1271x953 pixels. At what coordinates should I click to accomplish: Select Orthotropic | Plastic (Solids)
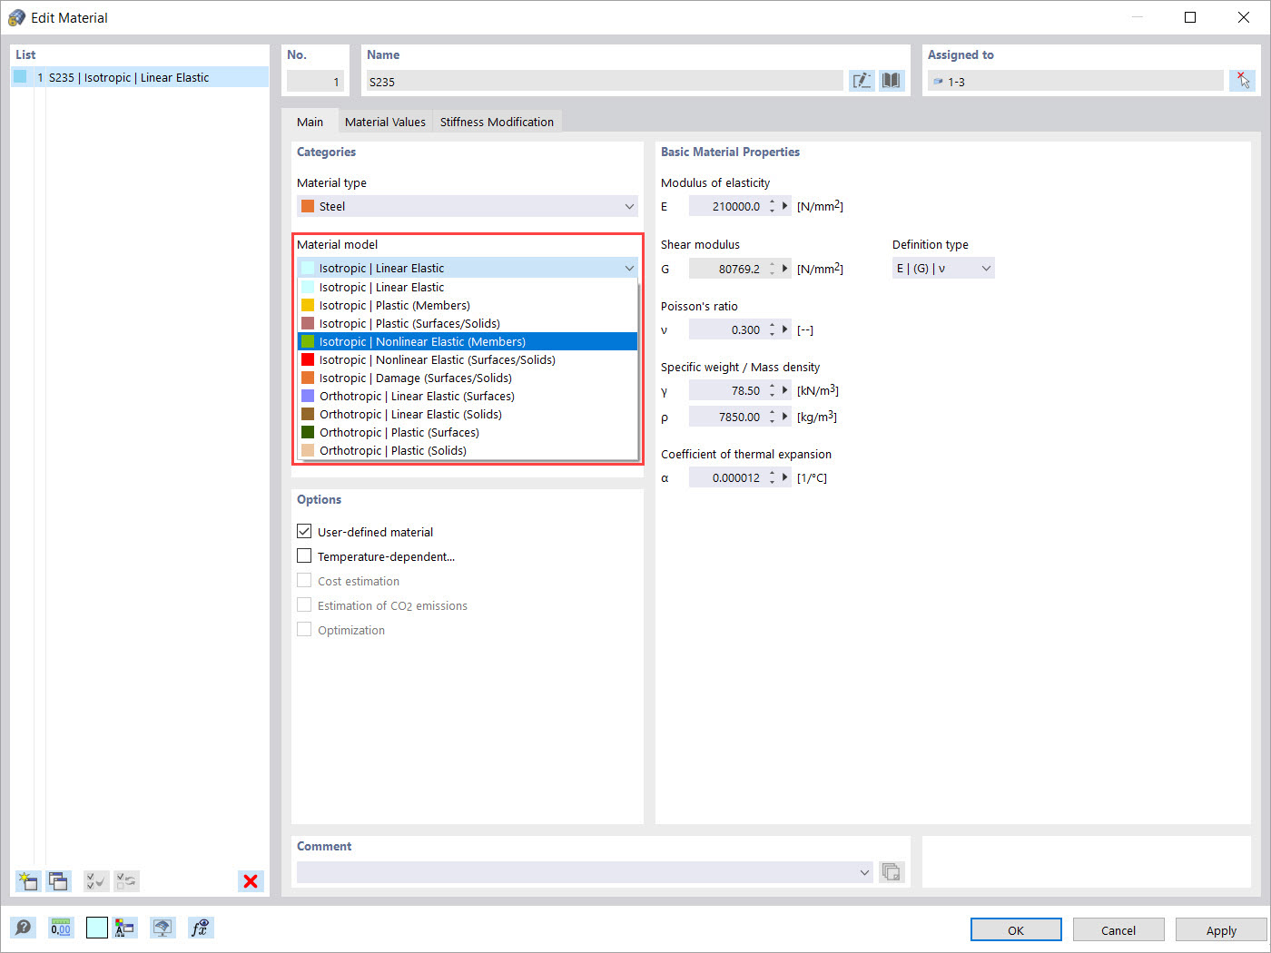[468, 450]
